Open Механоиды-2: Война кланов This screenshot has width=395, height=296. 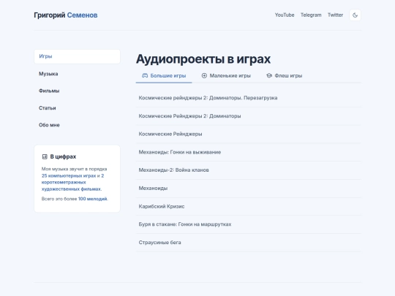pos(249,170)
